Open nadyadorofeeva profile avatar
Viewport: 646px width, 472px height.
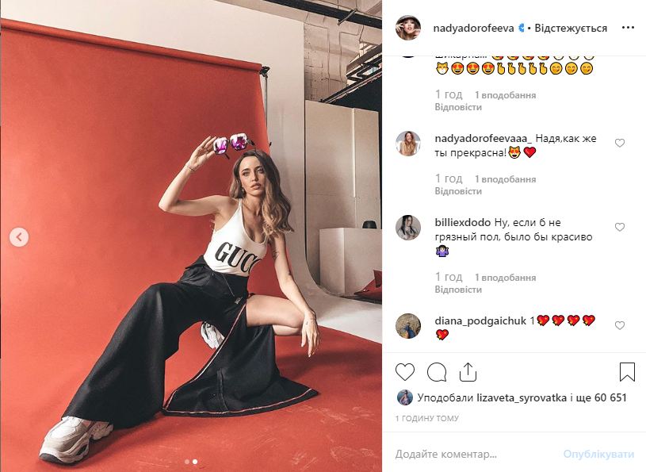pyautogui.click(x=408, y=28)
